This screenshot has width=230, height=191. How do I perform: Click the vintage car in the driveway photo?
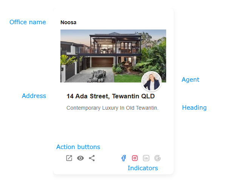click(x=97, y=76)
